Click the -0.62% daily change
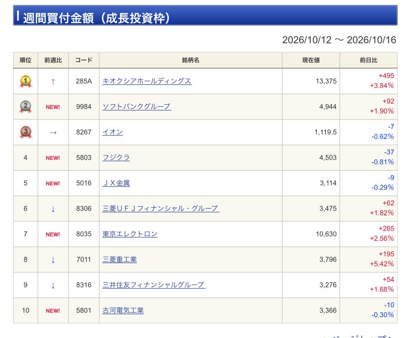 click(383, 137)
